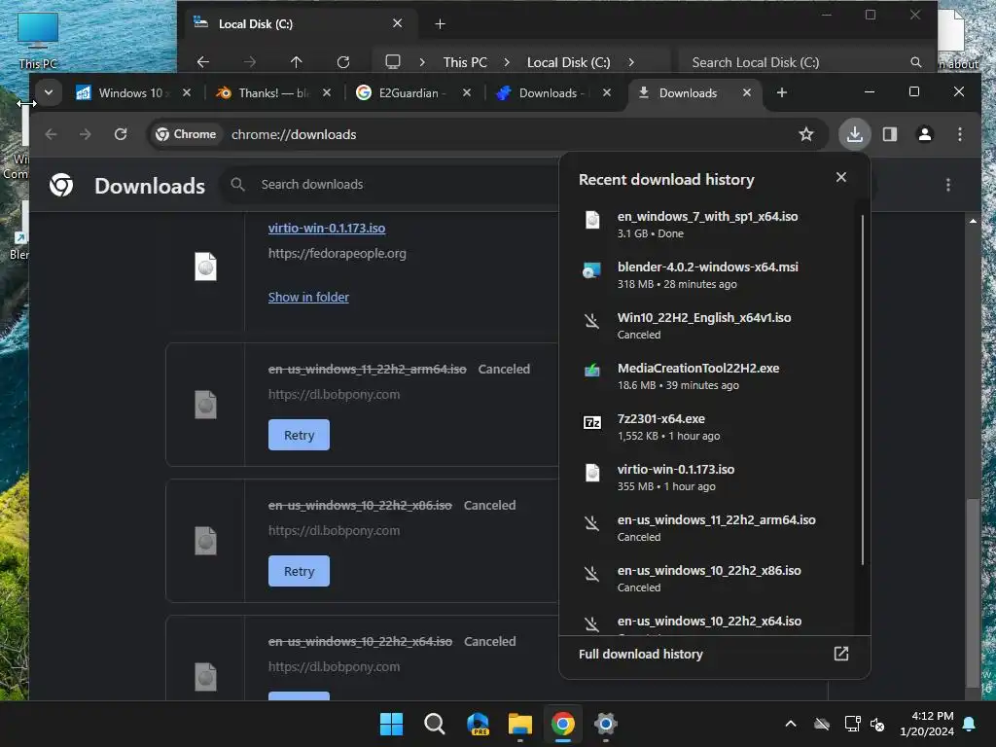Click scroll-up arrow of Downloads page scrollbar
Image resolution: width=996 pixels, height=747 pixels.
(973, 221)
